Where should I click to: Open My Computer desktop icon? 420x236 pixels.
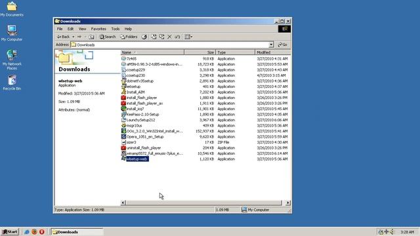coord(12,33)
